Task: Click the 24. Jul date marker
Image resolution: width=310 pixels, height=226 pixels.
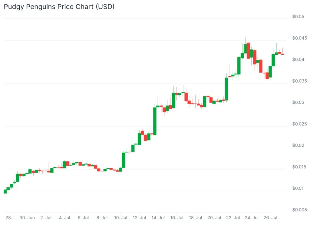Action: [252, 218]
